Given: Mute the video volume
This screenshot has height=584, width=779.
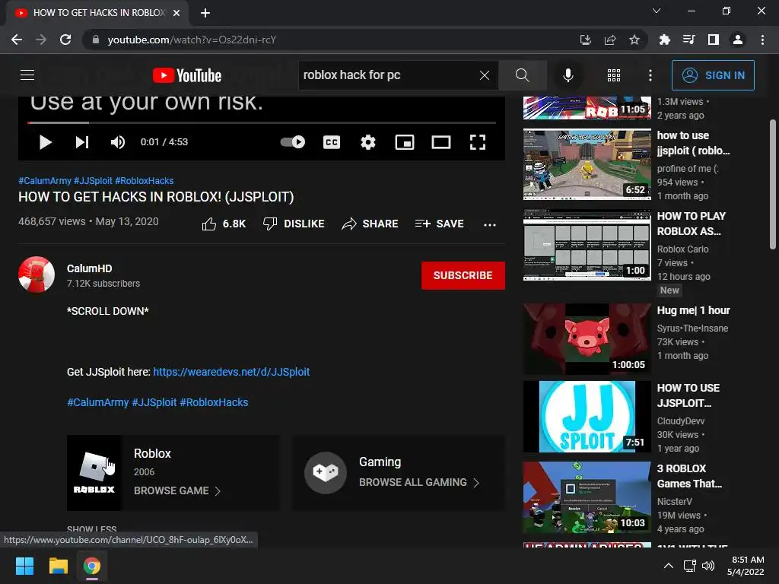Looking at the screenshot, I should click(x=118, y=142).
